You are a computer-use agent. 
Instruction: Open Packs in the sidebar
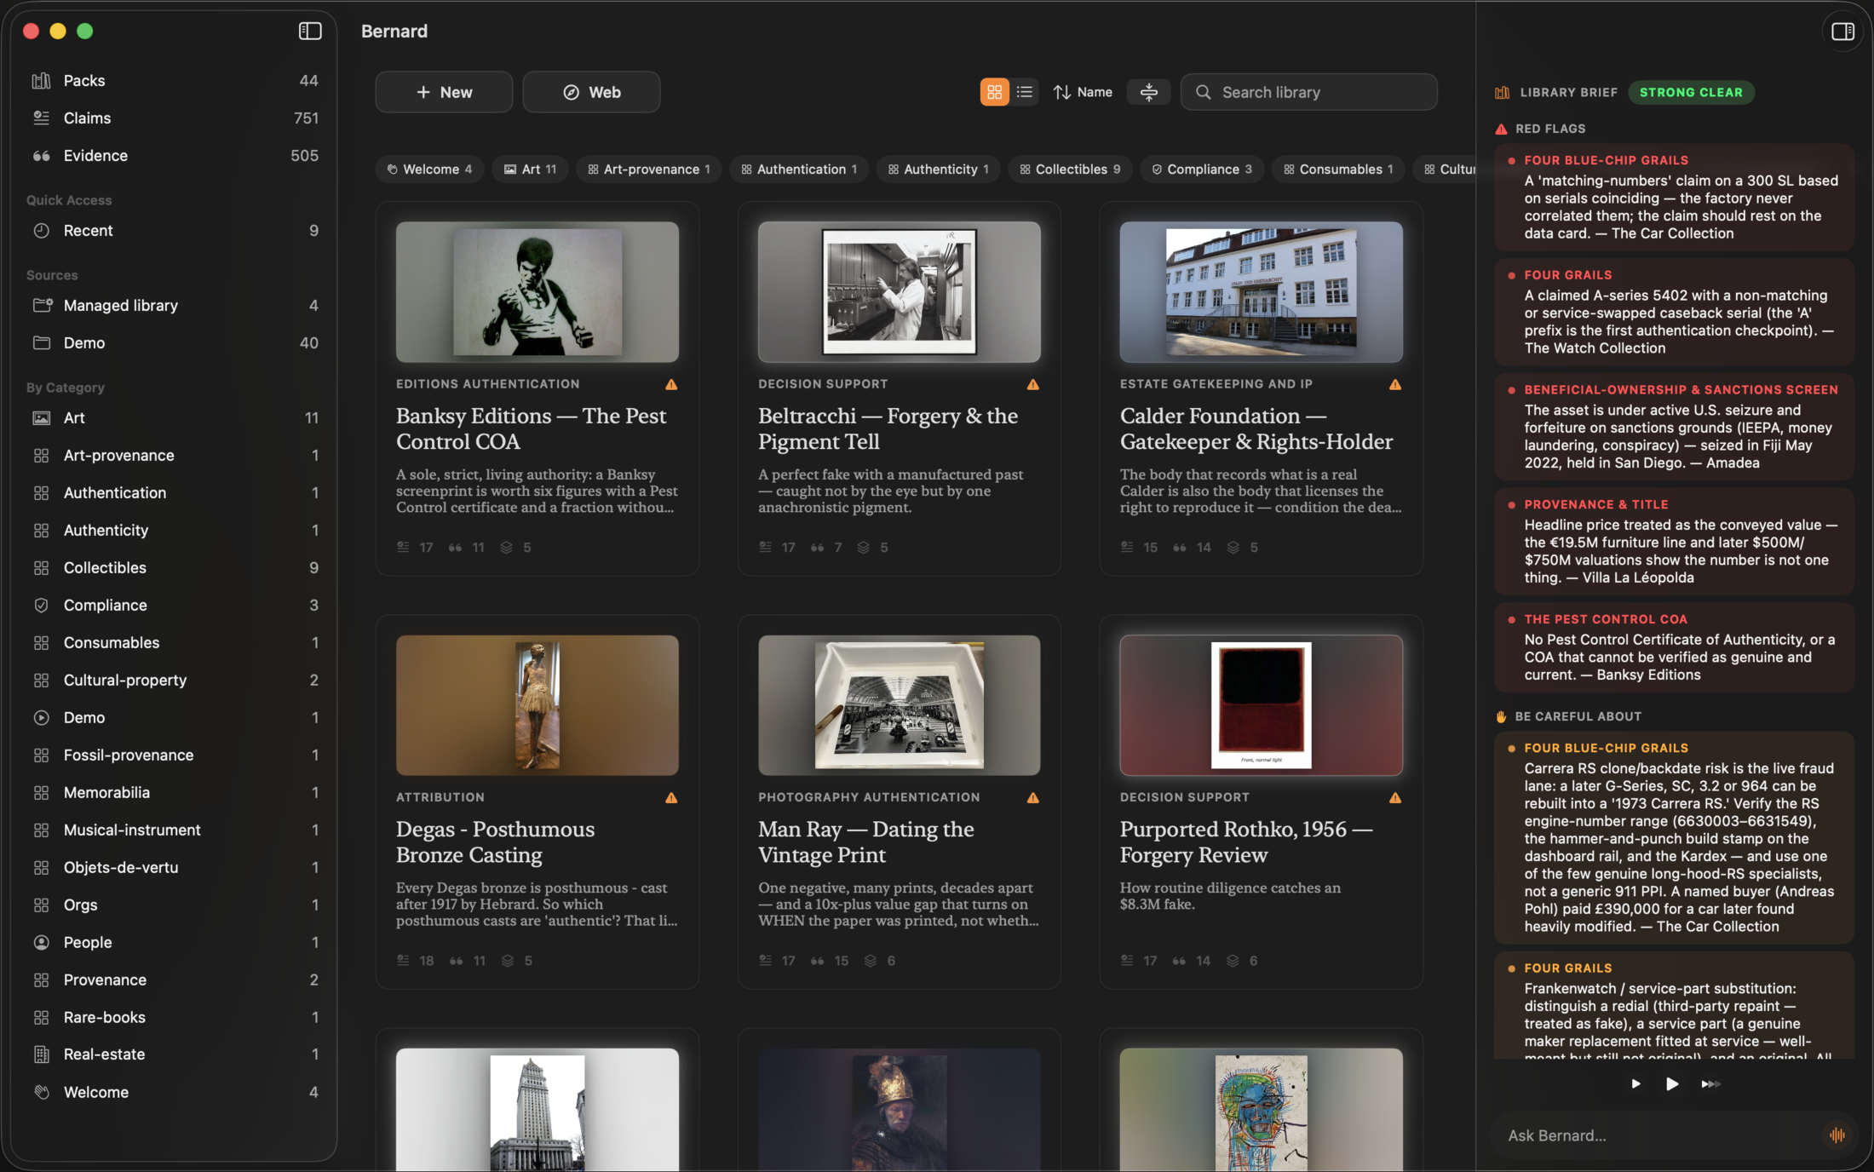coord(175,81)
